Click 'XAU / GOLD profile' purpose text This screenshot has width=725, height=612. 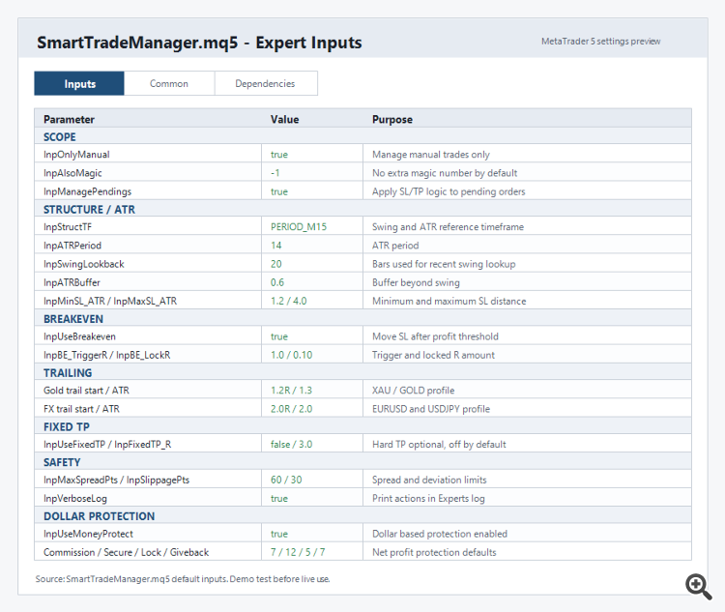point(414,391)
